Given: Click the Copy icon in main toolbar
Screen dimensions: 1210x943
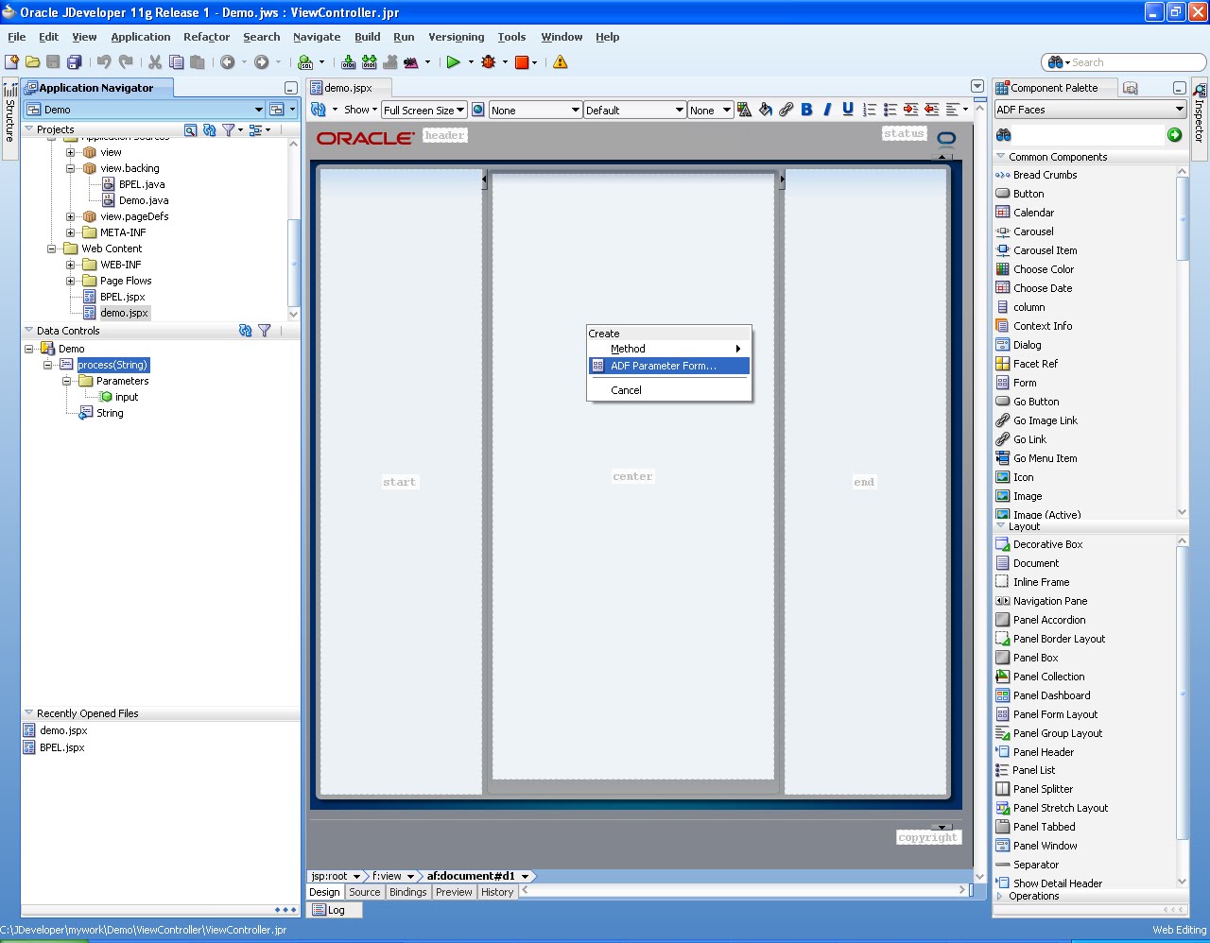Looking at the screenshot, I should point(176,62).
